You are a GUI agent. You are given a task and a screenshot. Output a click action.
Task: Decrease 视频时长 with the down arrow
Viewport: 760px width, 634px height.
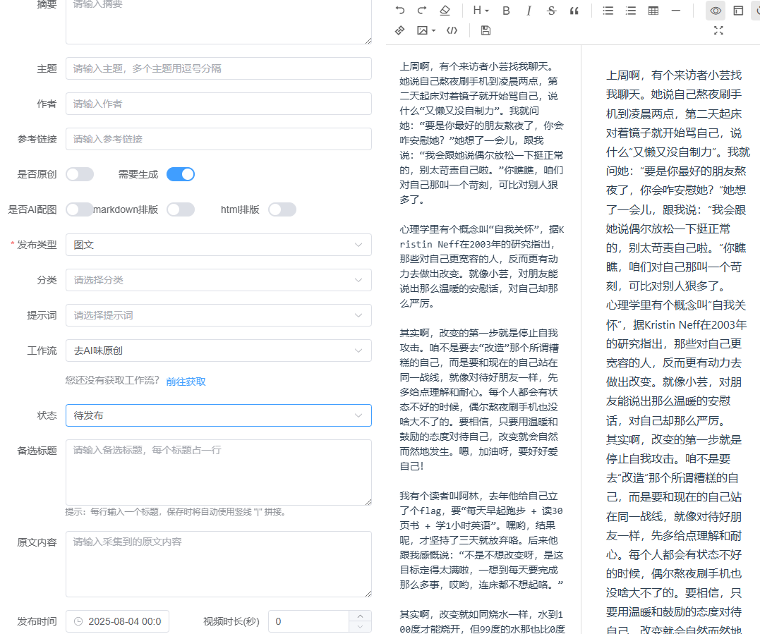tap(360, 627)
